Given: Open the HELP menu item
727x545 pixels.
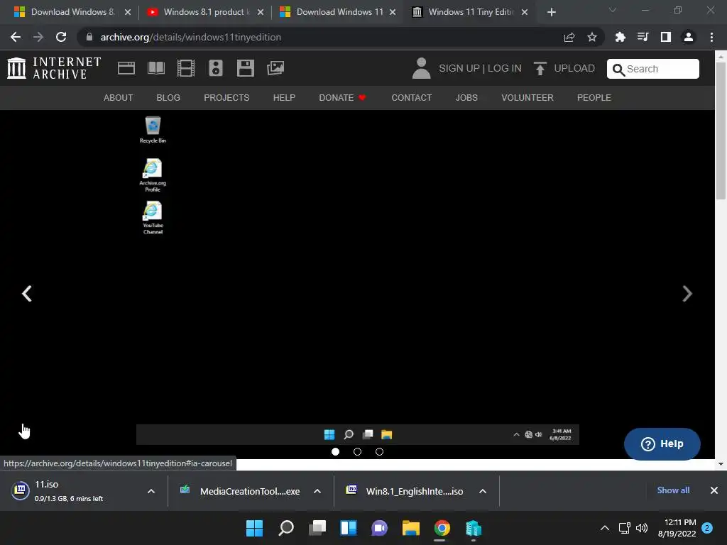Looking at the screenshot, I should coord(284,98).
